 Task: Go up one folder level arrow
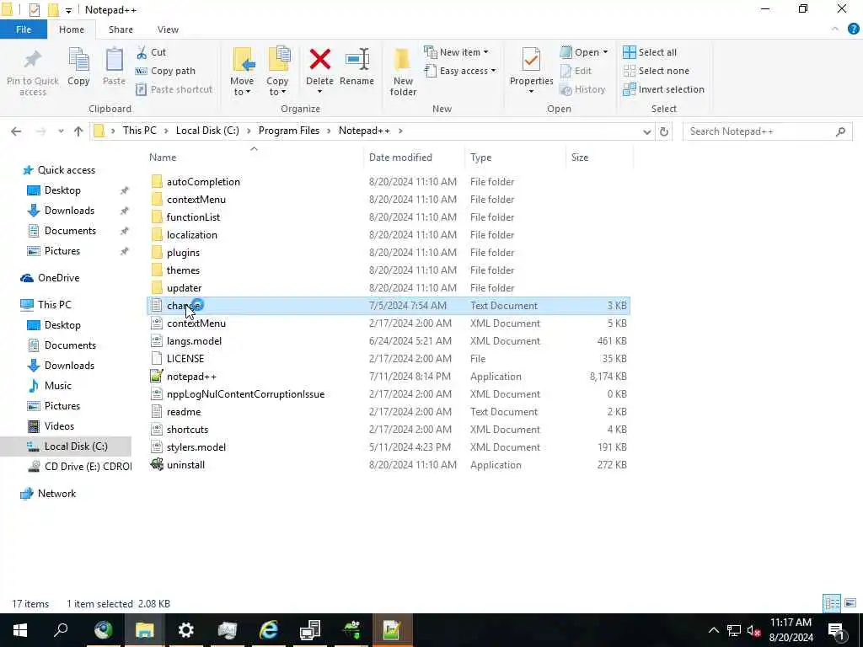(78, 131)
